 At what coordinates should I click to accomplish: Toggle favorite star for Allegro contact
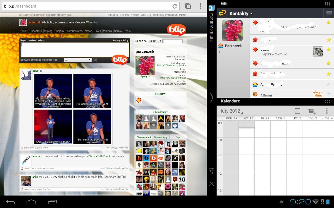(x=329, y=94)
